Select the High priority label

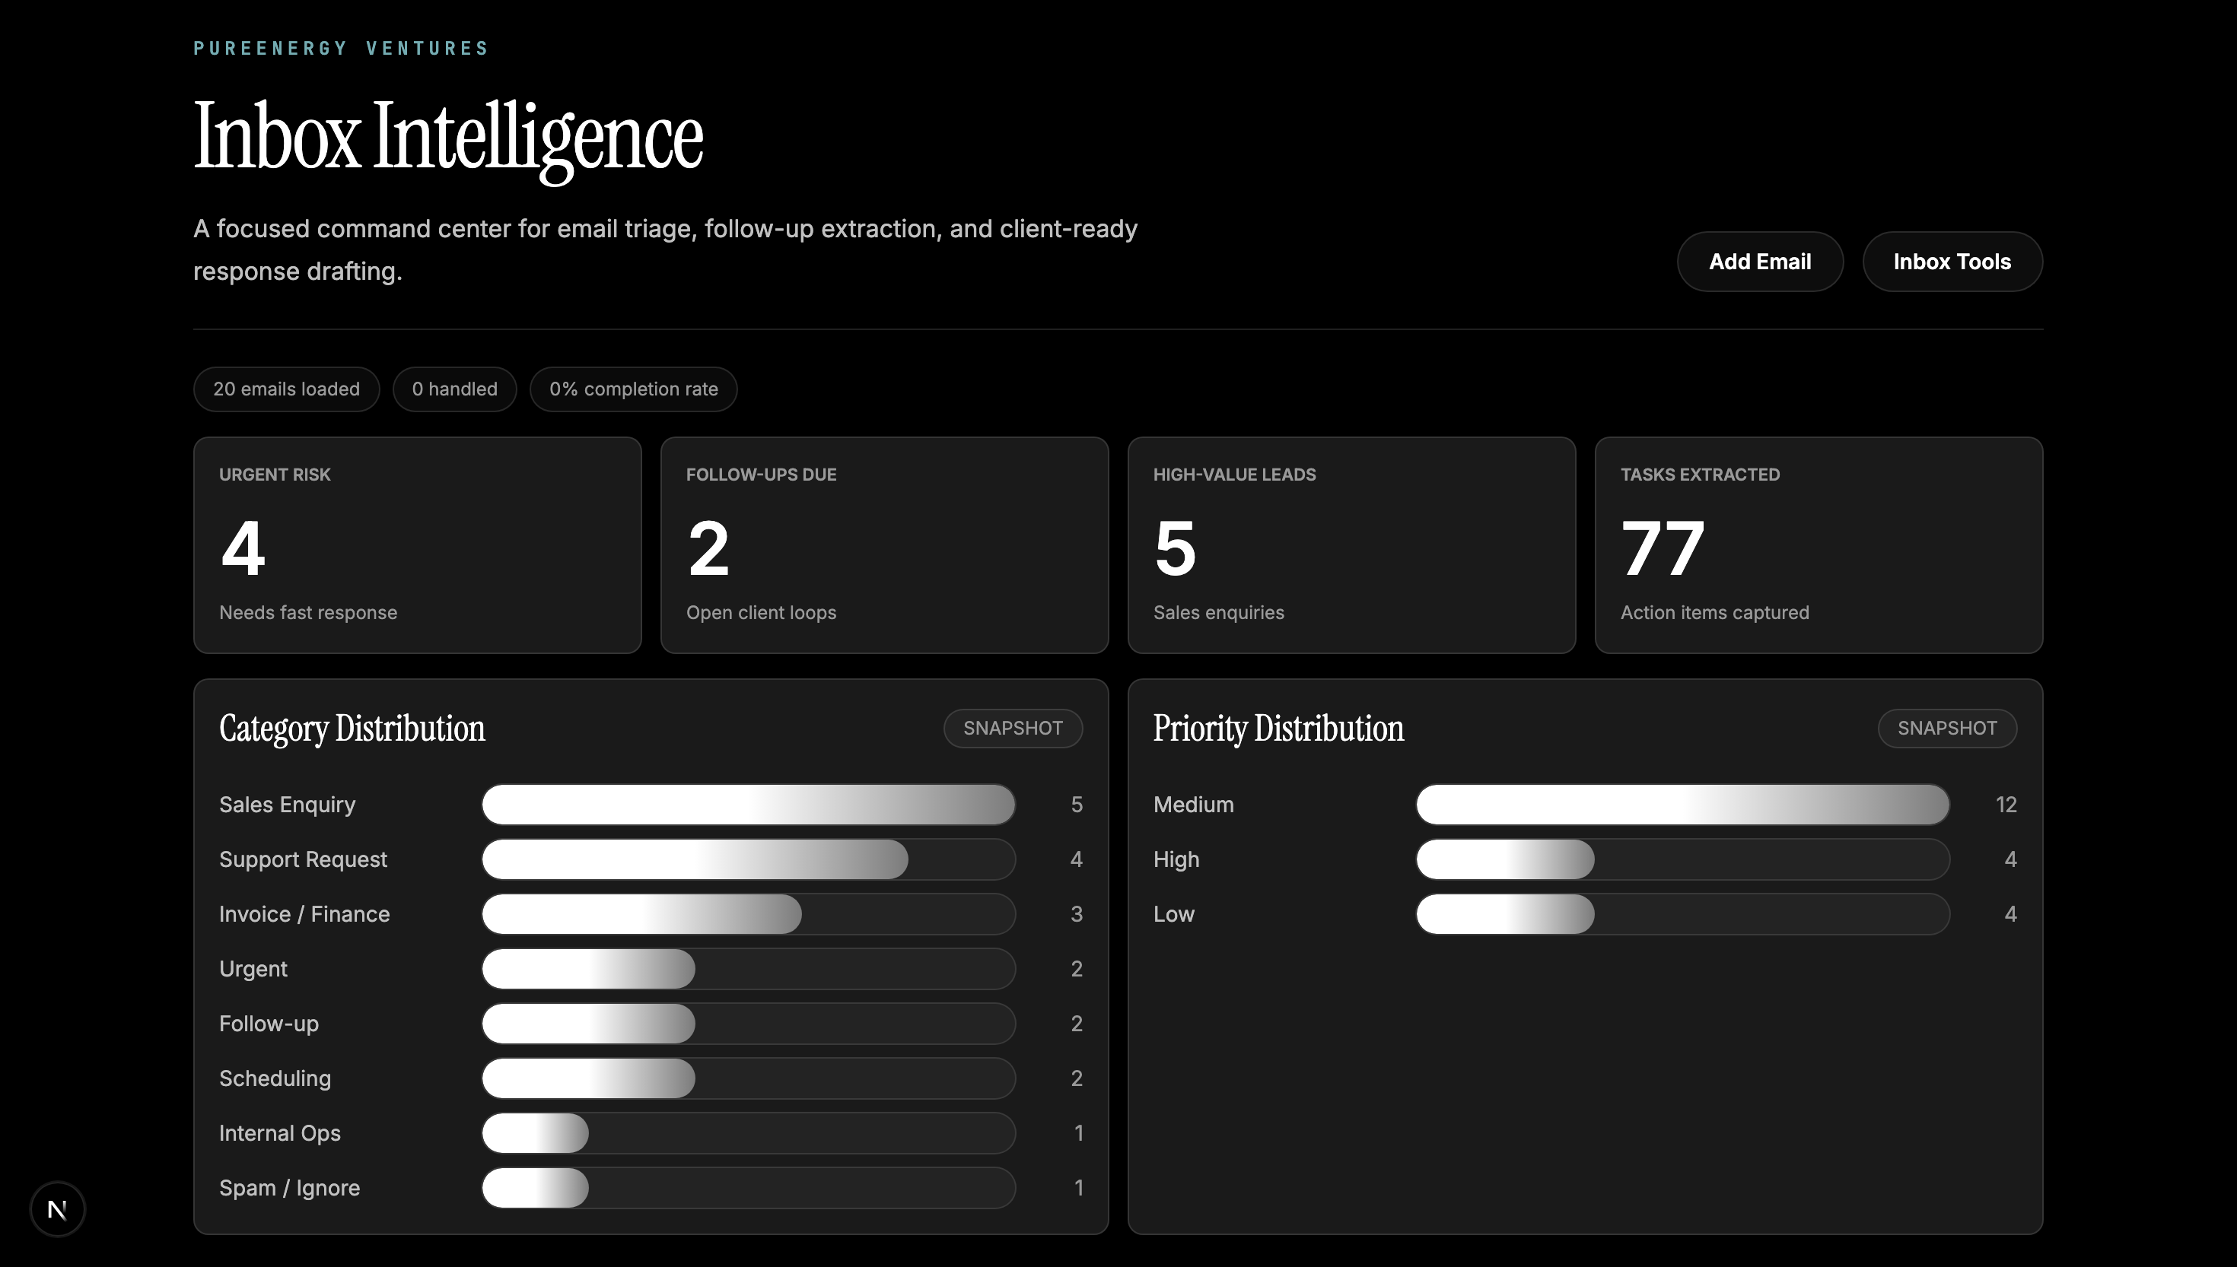click(1176, 859)
